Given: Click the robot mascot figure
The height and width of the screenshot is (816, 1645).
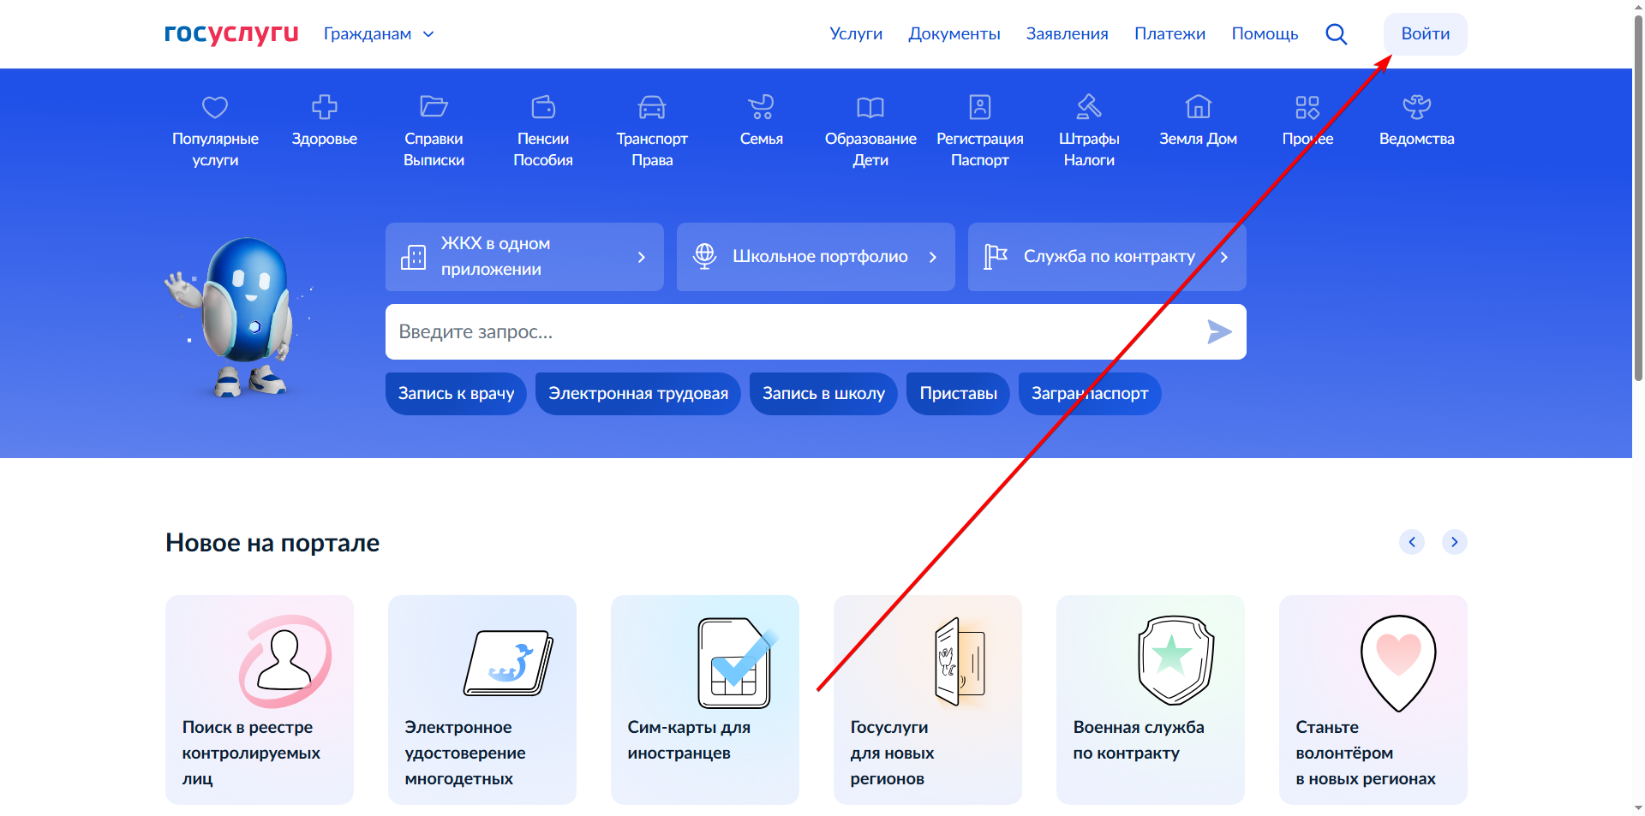Looking at the screenshot, I should coord(241,317).
